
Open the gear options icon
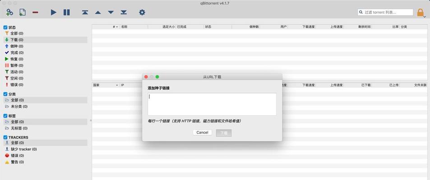coord(142,12)
